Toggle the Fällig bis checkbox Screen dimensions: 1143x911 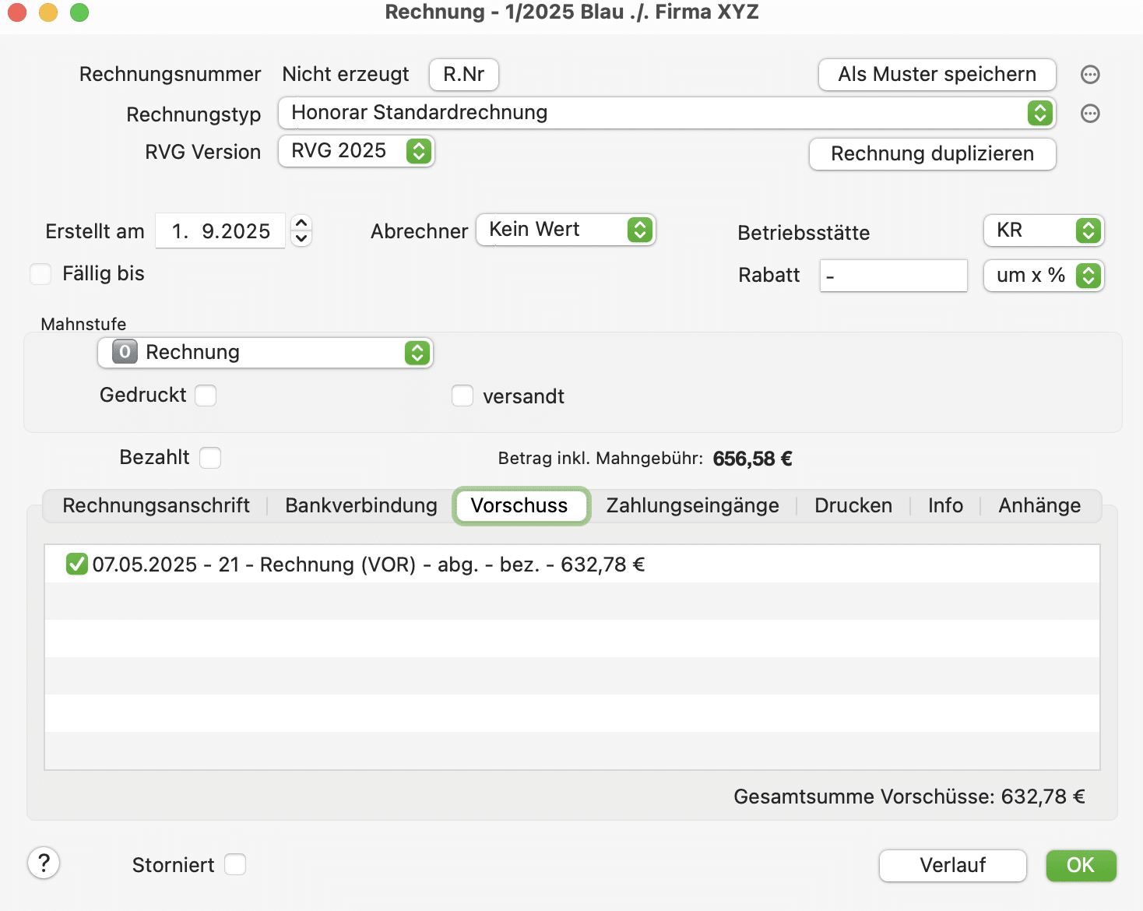[x=40, y=274]
